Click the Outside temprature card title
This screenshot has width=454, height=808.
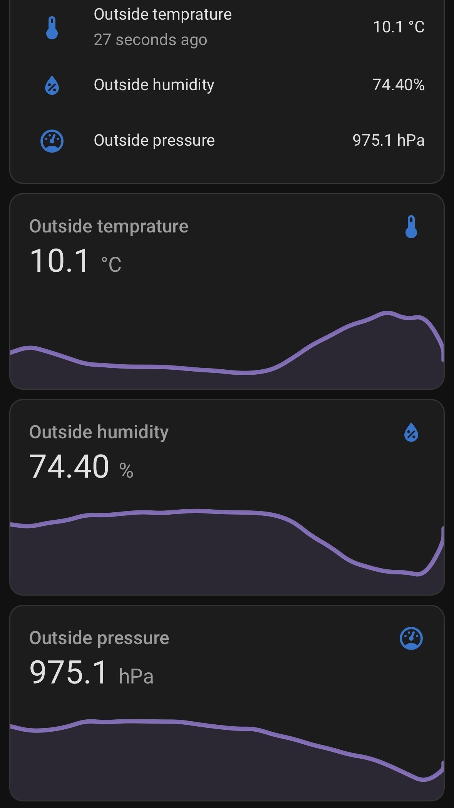109,226
